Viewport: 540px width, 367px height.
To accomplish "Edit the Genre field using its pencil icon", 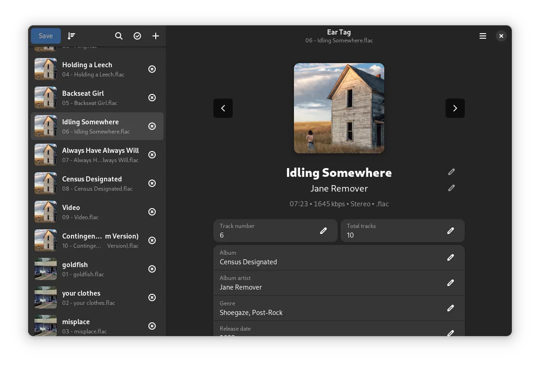I will 450,308.
